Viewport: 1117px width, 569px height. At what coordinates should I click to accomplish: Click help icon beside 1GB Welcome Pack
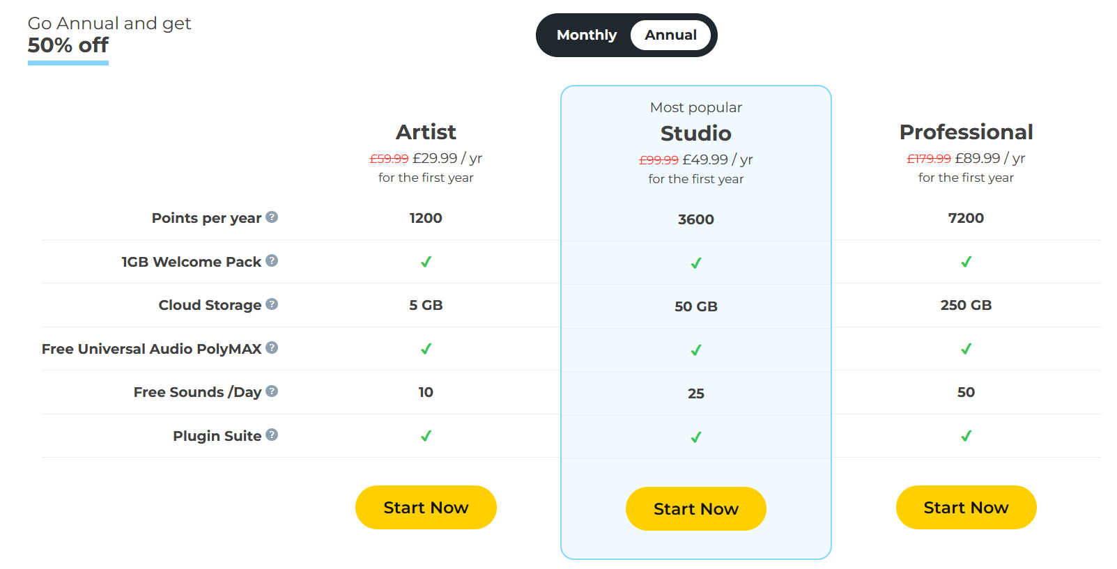pyautogui.click(x=272, y=260)
